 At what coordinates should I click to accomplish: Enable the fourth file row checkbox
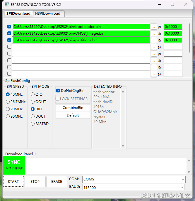tap(9, 47)
